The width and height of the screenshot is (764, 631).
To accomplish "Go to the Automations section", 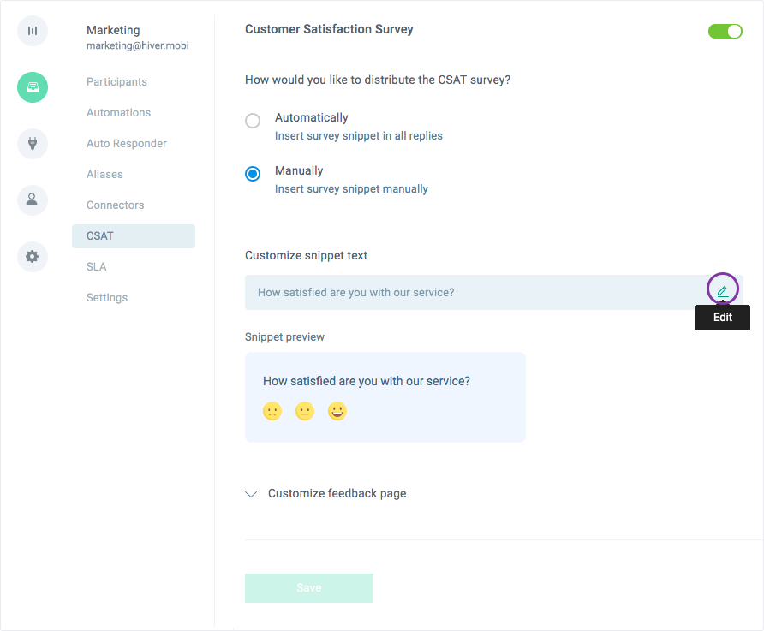I will click(x=119, y=112).
